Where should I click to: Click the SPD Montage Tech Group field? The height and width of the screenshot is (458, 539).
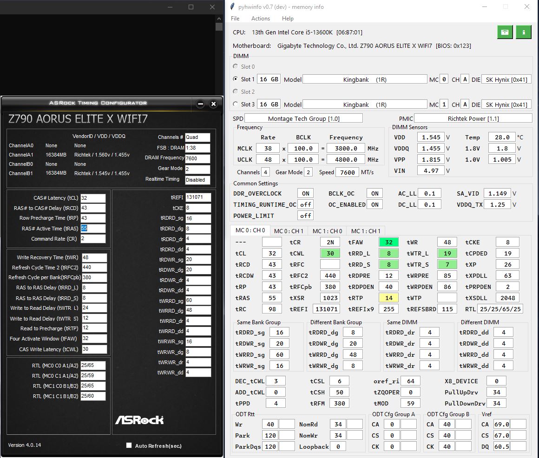coord(303,118)
